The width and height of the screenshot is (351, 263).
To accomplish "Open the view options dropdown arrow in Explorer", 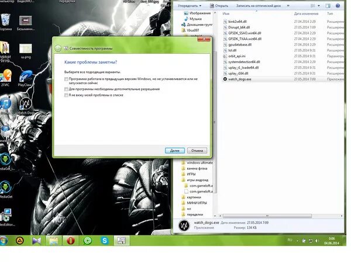I will (x=319, y=6).
